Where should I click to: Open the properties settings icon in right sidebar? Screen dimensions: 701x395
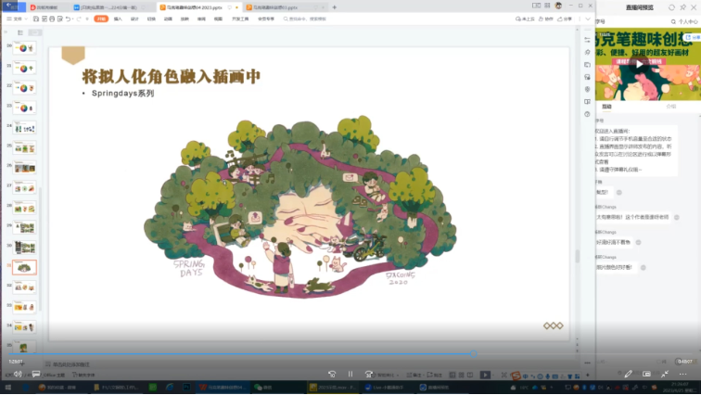click(x=588, y=40)
